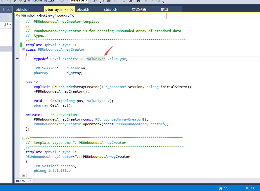
Task: Click the public: access specifier
Action: 33,82
